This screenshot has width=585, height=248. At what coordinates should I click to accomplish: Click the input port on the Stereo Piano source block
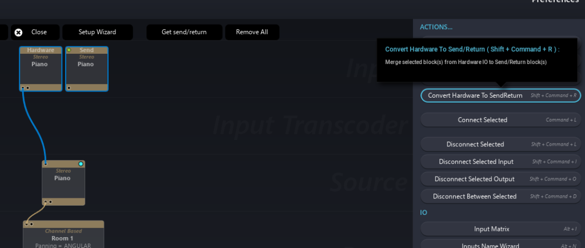click(x=46, y=164)
